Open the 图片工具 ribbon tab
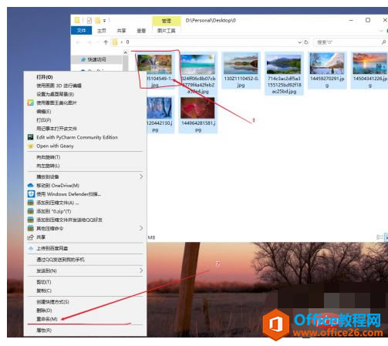 (x=166, y=31)
